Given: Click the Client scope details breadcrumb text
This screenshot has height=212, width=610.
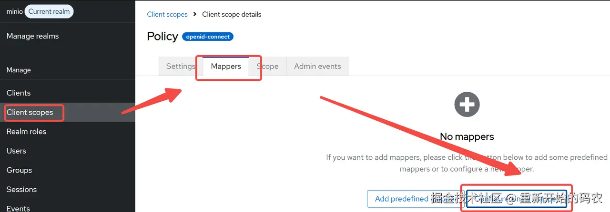Looking at the screenshot, I should [232, 14].
